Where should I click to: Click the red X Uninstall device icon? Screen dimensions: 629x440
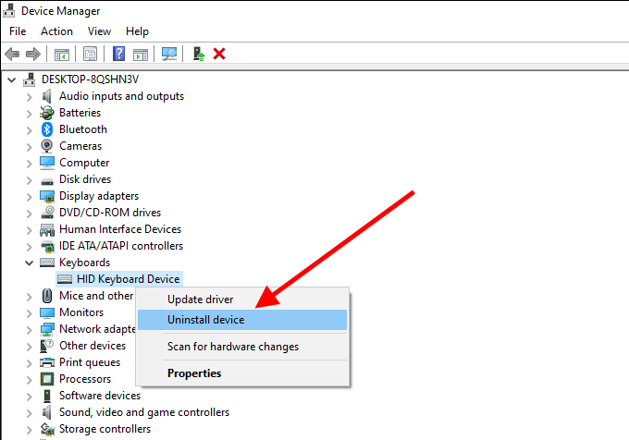(x=219, y=54)
